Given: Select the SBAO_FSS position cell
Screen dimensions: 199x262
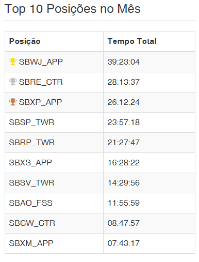Looking at the screenshot, I should pos(54,203).
